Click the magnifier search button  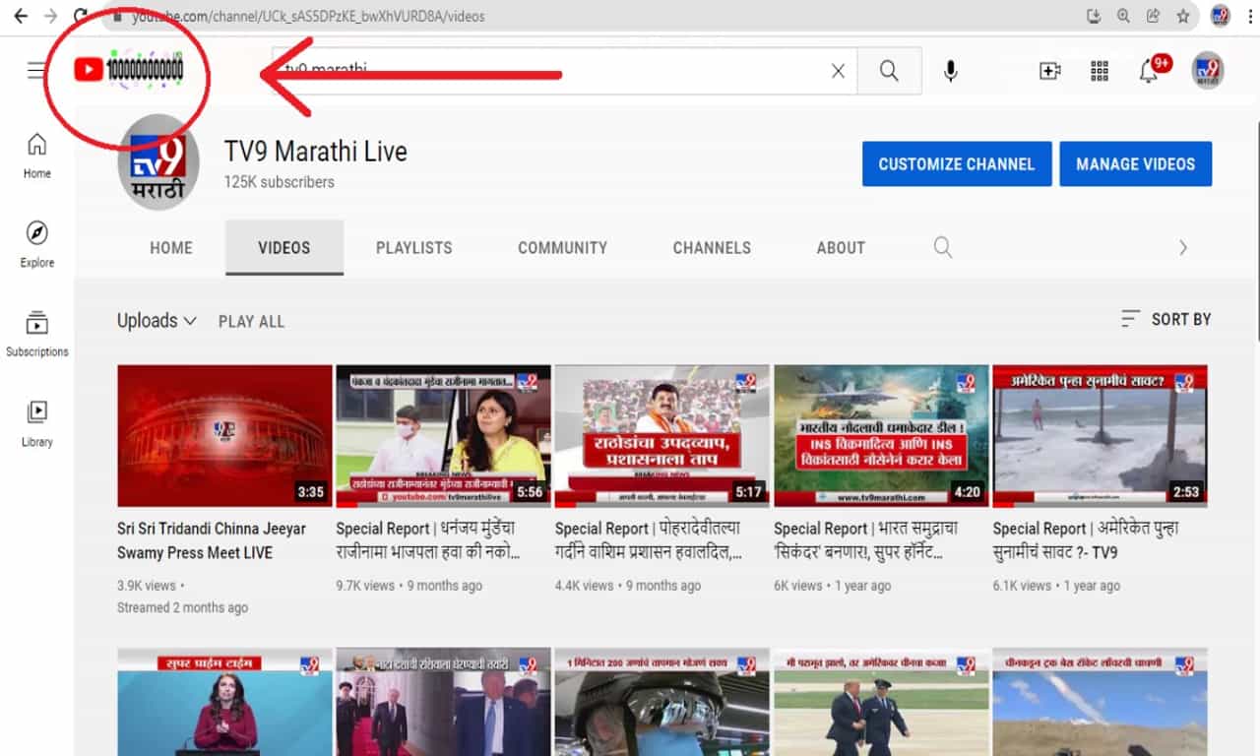(889, 71)
